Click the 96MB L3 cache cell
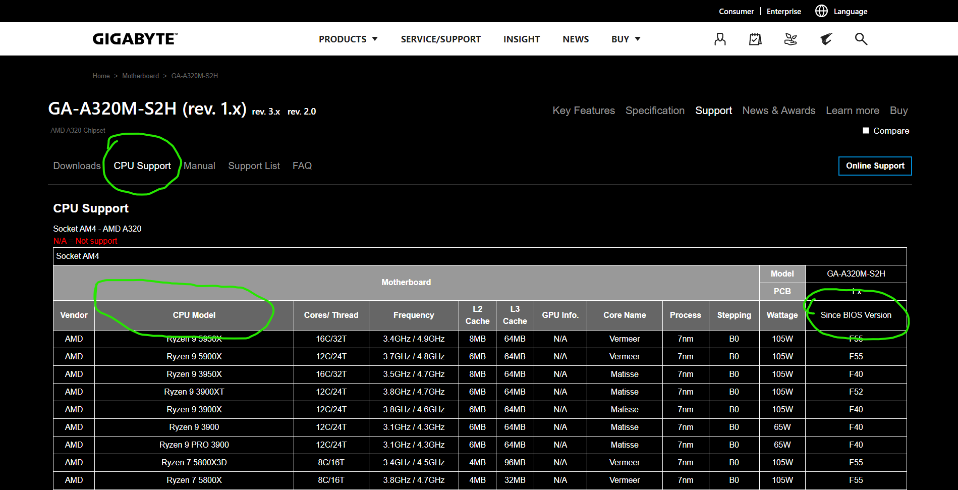Screen dimensions: 958x490 coord(515,463)
